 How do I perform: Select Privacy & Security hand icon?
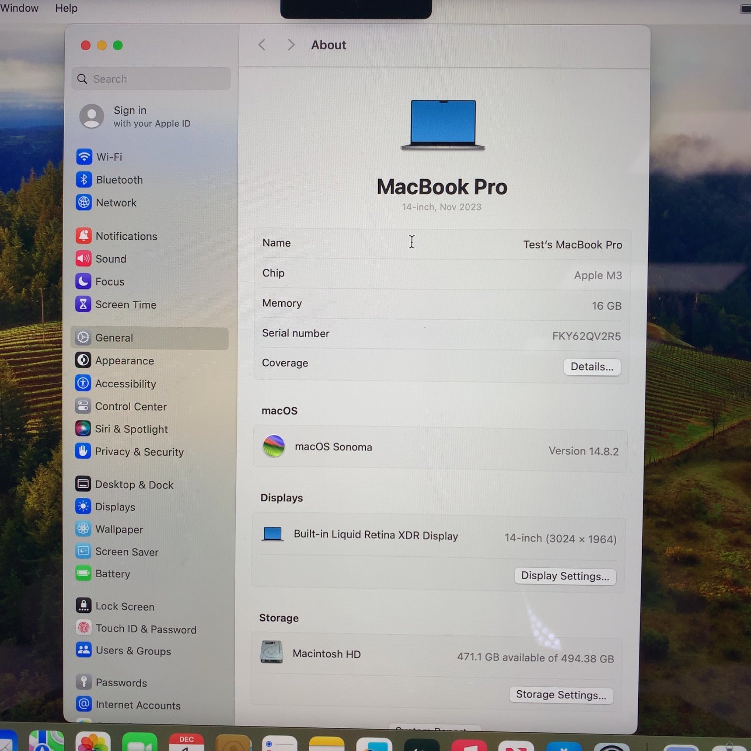click(83, 451)
